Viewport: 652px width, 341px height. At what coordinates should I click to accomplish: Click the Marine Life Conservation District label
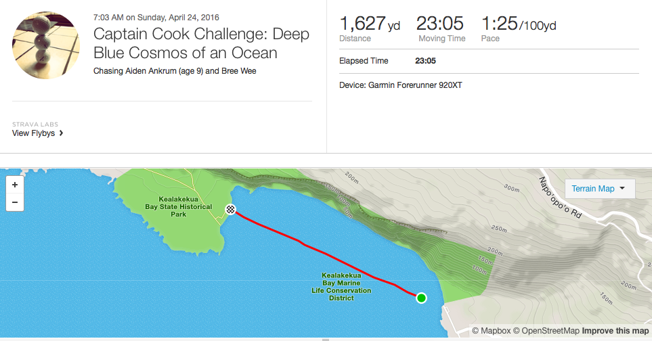coord(341,287)
